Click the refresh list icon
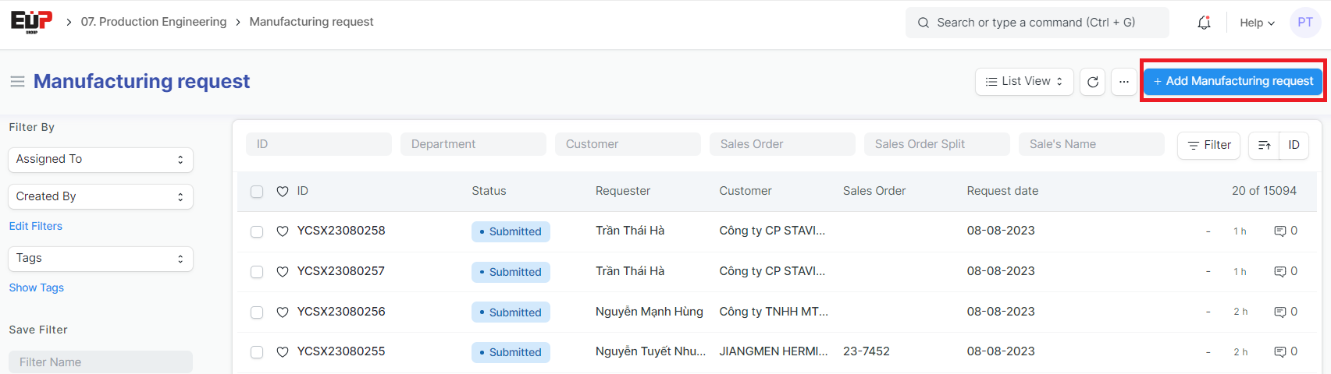 coord(1092,82)
